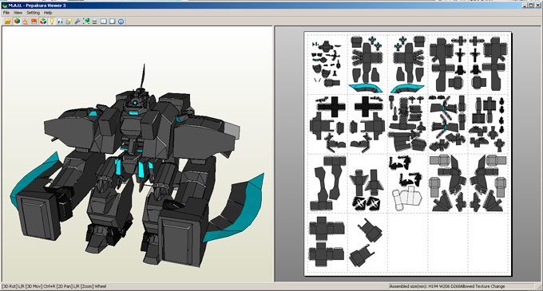The image size is (543, 291).
Task: Click the orange unfold animation icon
Action: click(x=26, y=22)
